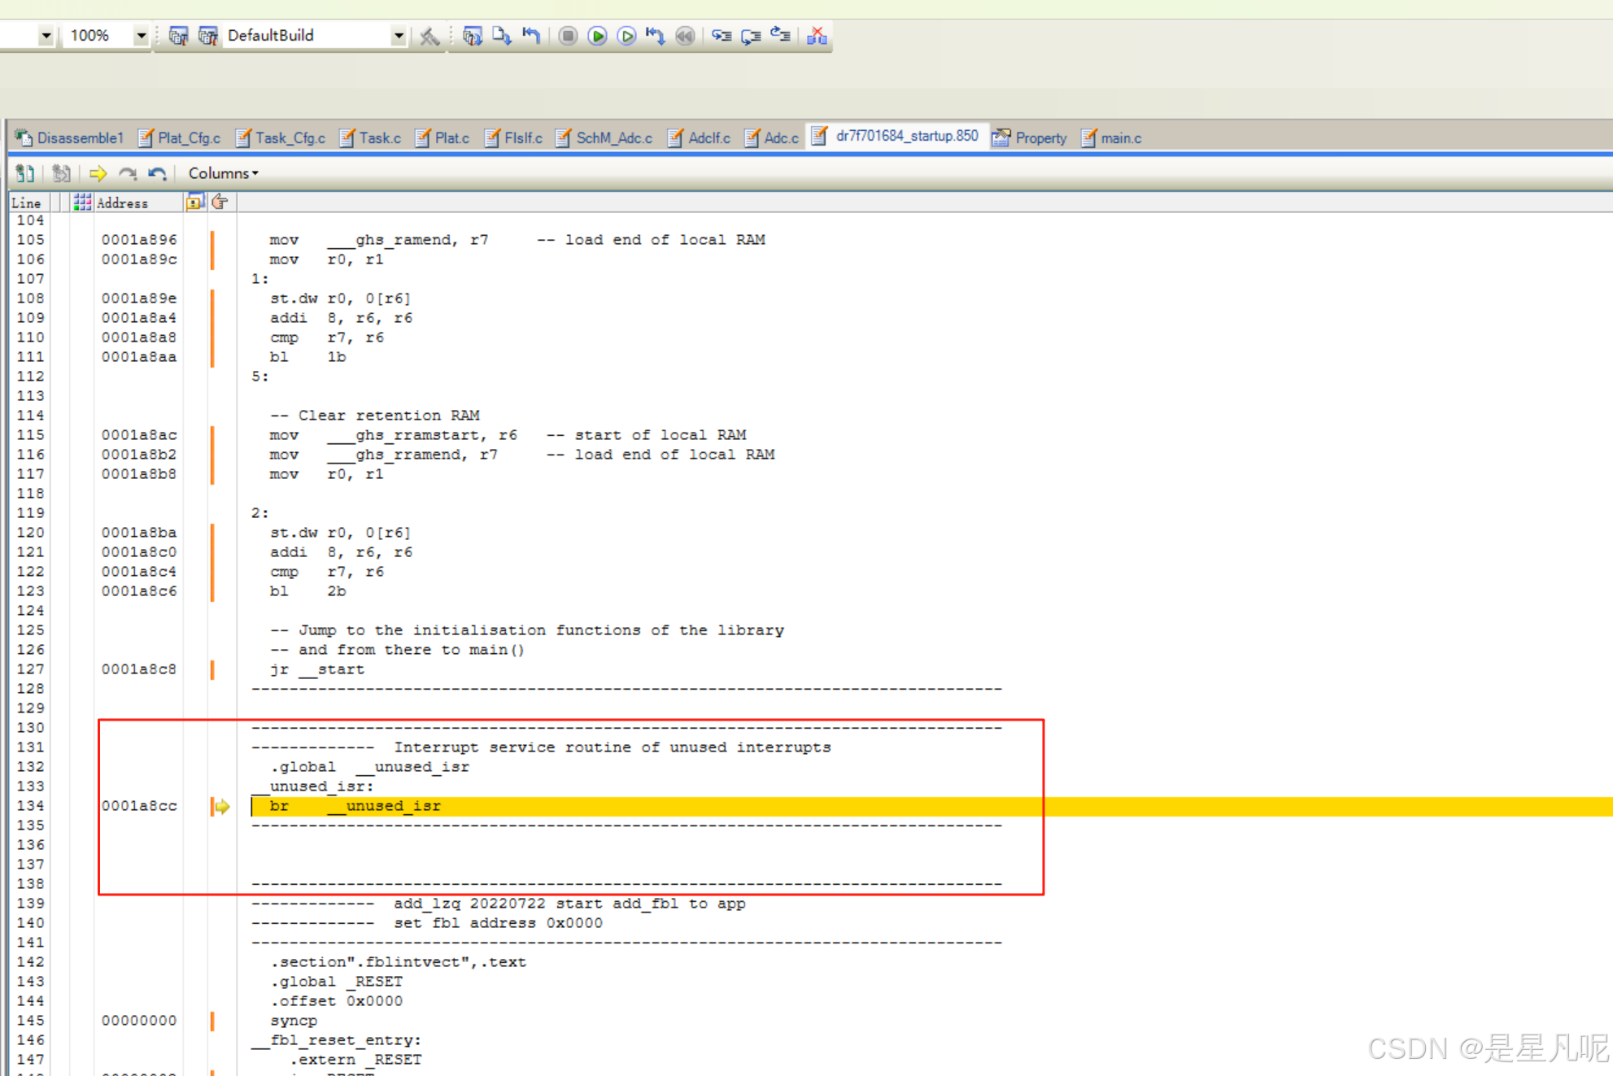Click the Go ignoring breakpoints play icon
The width and height of the screenshot is (1613, 1076).
point(626,36)
